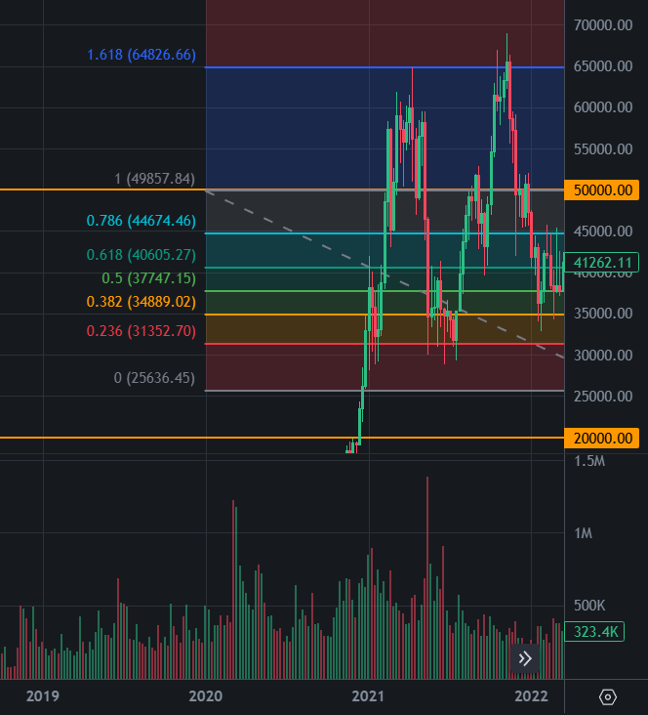
Task: Click the 2021 label on time axis
Action: point(368,696)
